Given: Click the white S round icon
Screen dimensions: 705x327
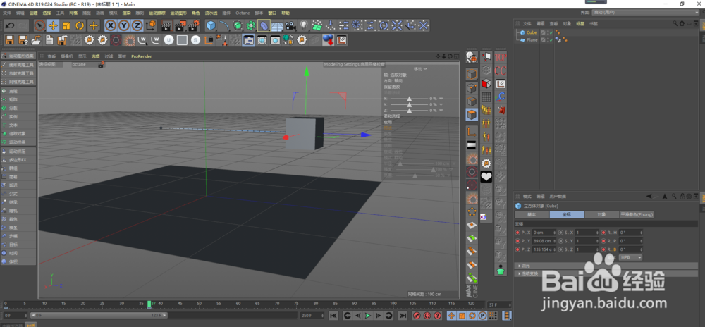Looking at the screenshot, I should click(195, 40).
